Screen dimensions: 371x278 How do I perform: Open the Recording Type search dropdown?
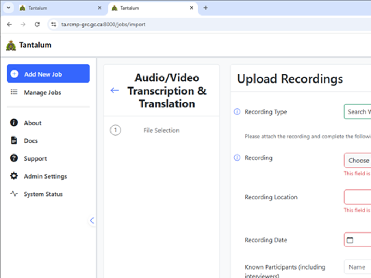coord(358,111)
